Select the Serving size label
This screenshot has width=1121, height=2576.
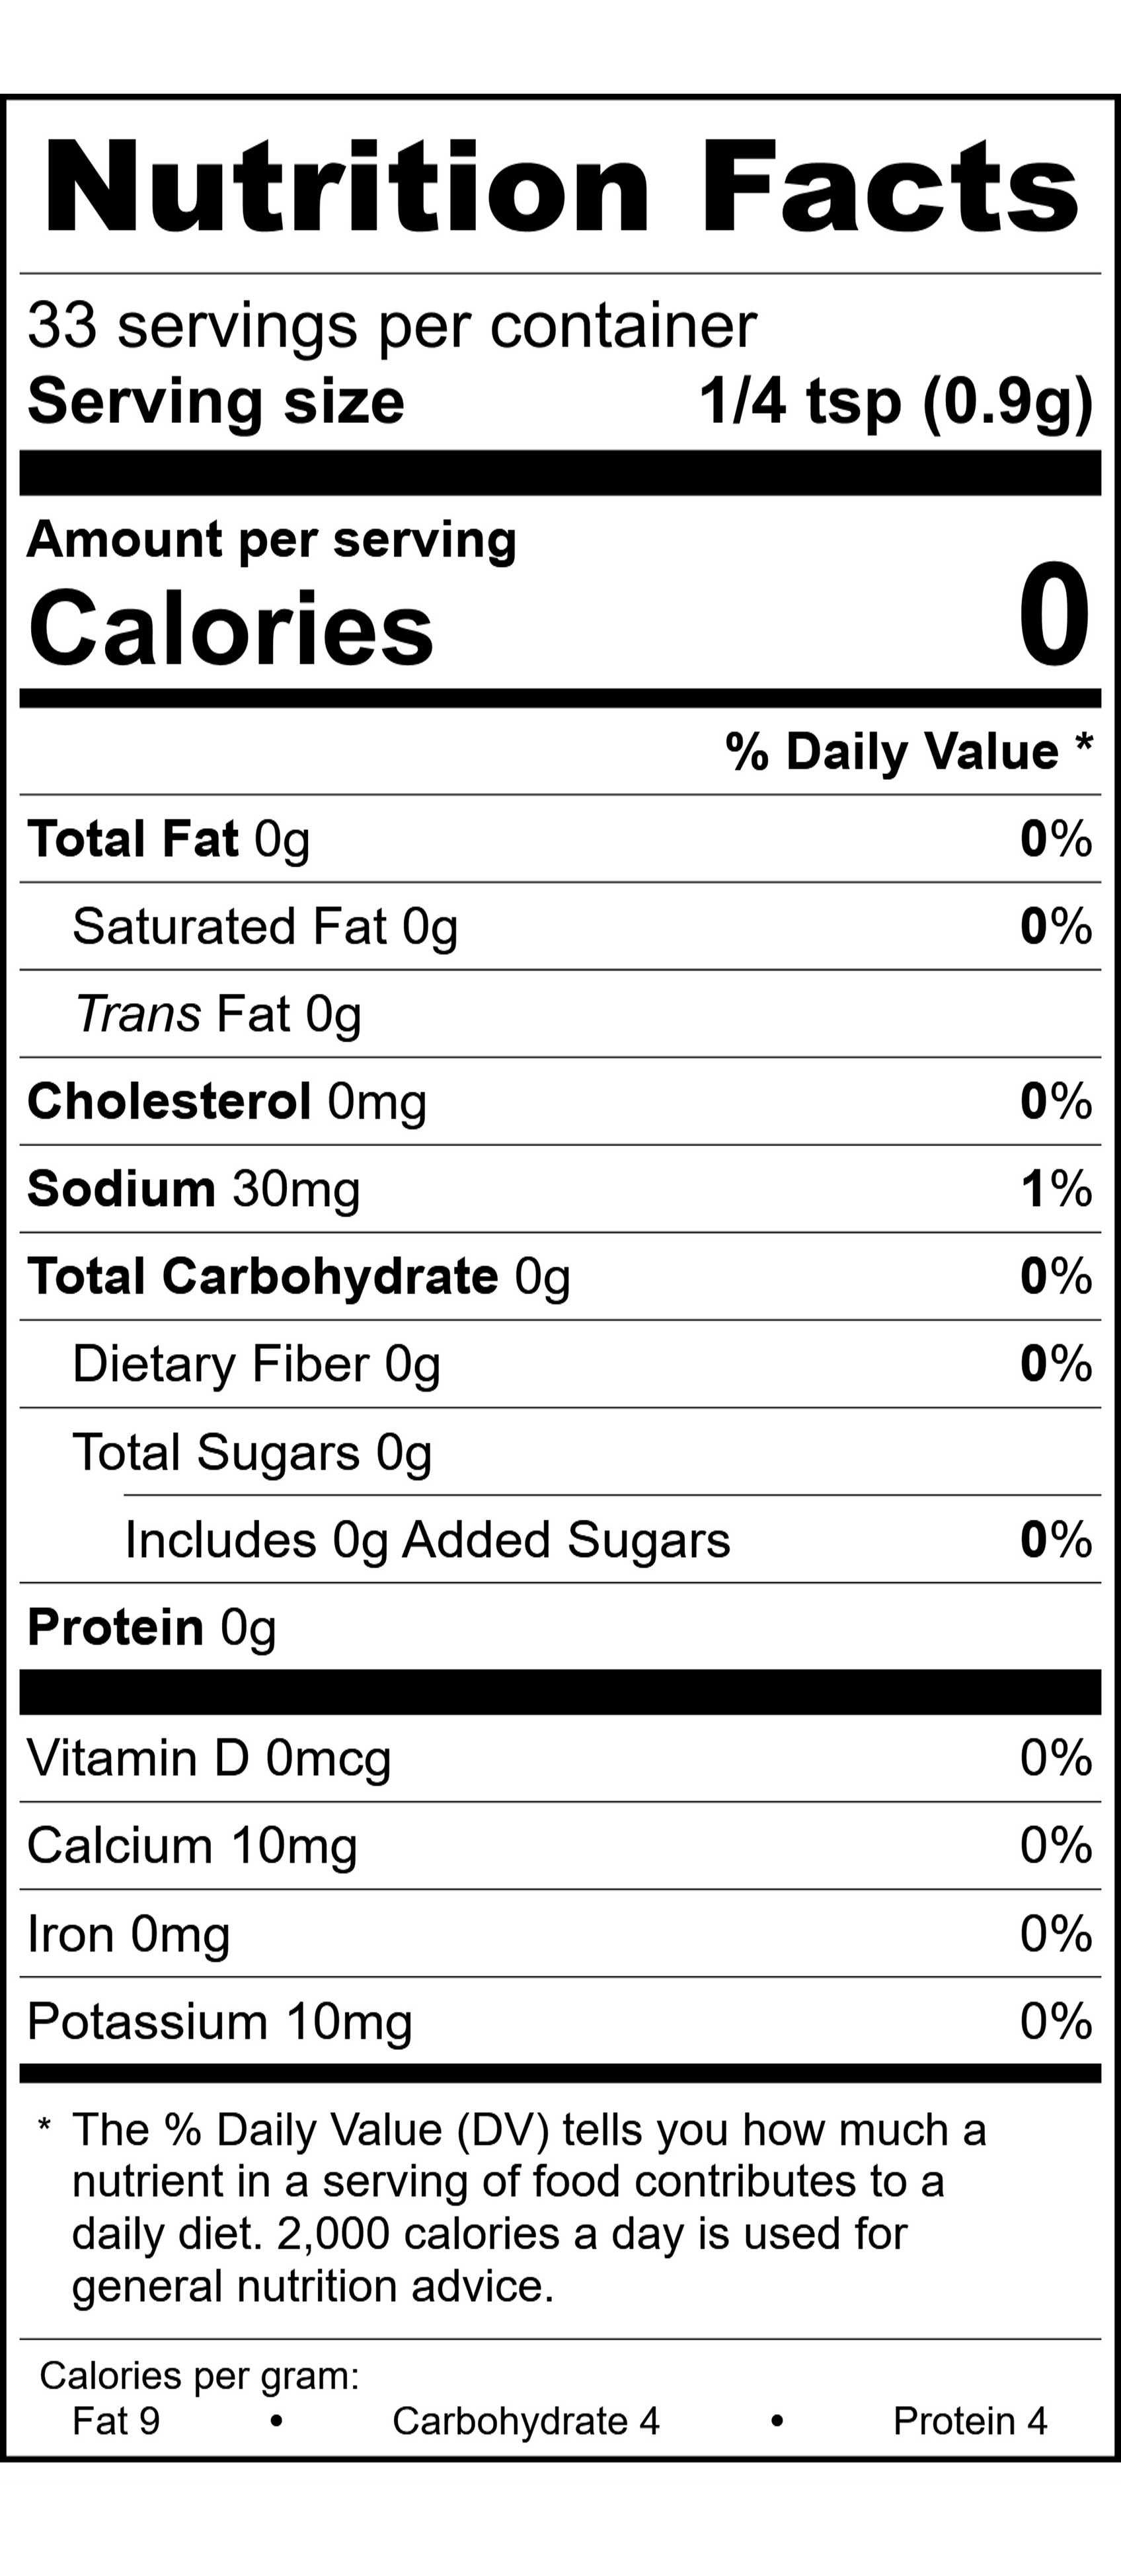pos(216,402)
